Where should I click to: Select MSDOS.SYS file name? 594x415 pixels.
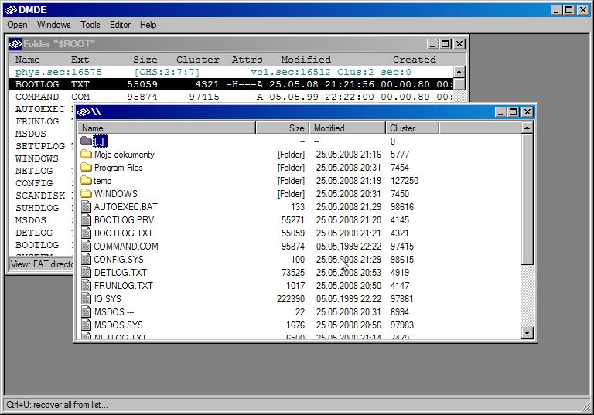pos(118,325)
